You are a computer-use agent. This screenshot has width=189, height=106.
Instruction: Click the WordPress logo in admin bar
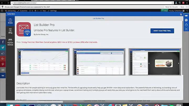2,11
